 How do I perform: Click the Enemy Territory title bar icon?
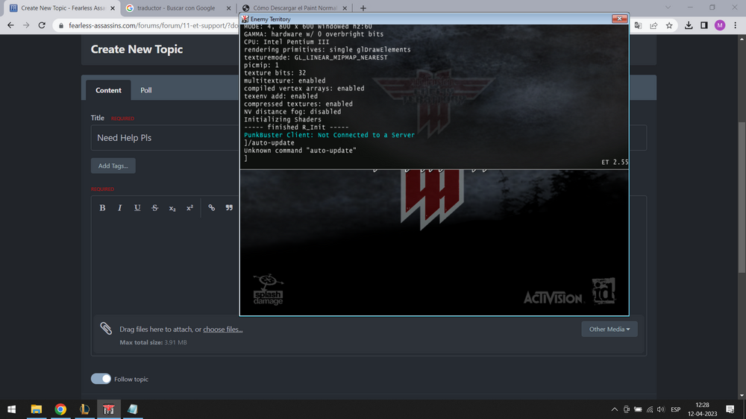pos(245,19)
